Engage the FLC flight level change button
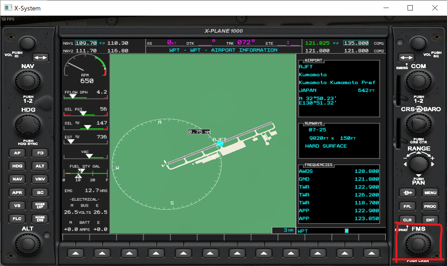The image size is (447, 266). tap(17, 219)
